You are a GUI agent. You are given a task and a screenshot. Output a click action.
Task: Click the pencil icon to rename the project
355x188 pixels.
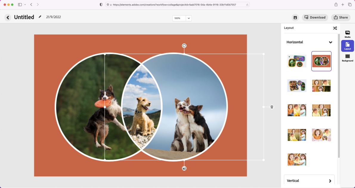[x=40, y=17]
